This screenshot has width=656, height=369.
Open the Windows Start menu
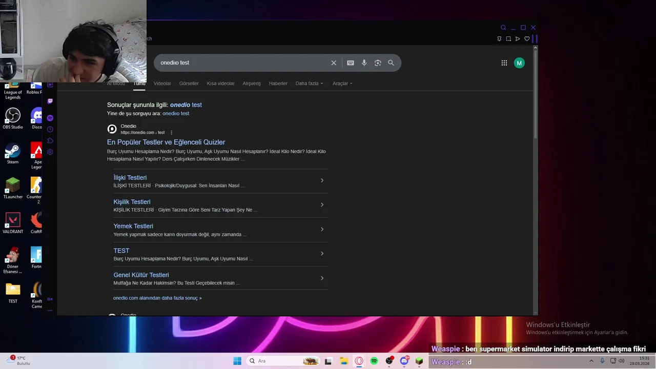pyautogui.click(x=237, y=361)
